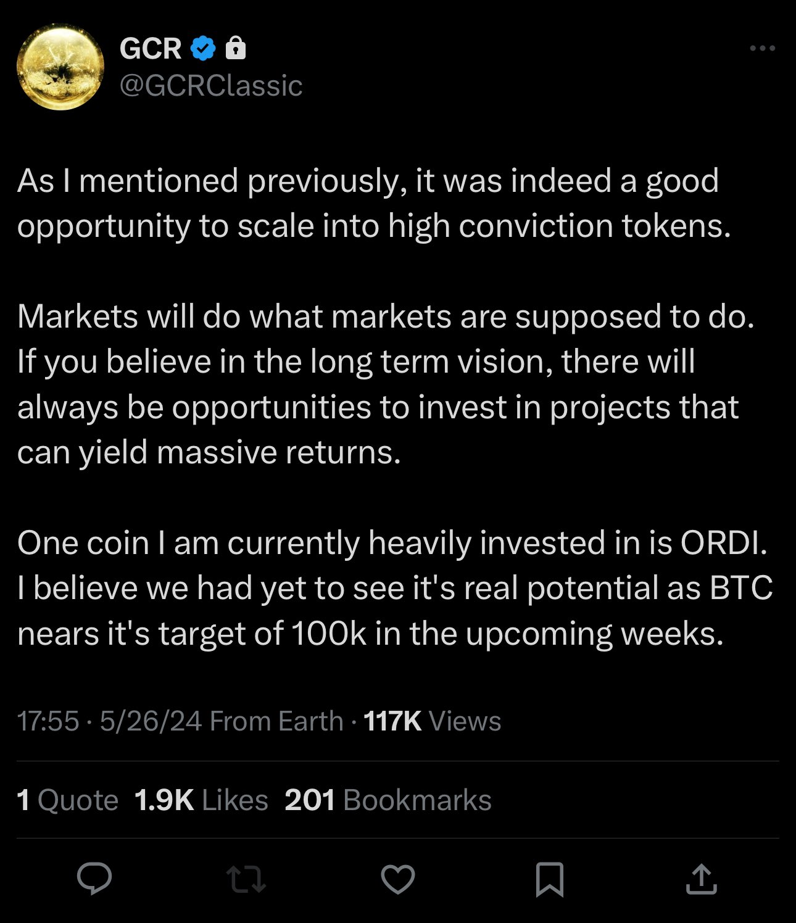Click the GCR display name
Screen dimensions: 796x923
[151, 48]
